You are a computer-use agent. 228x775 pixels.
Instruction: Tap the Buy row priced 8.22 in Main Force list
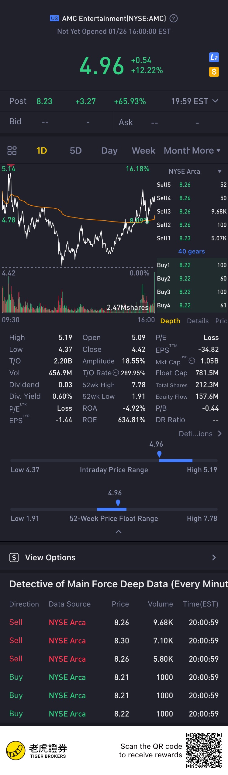pos(114,714)
